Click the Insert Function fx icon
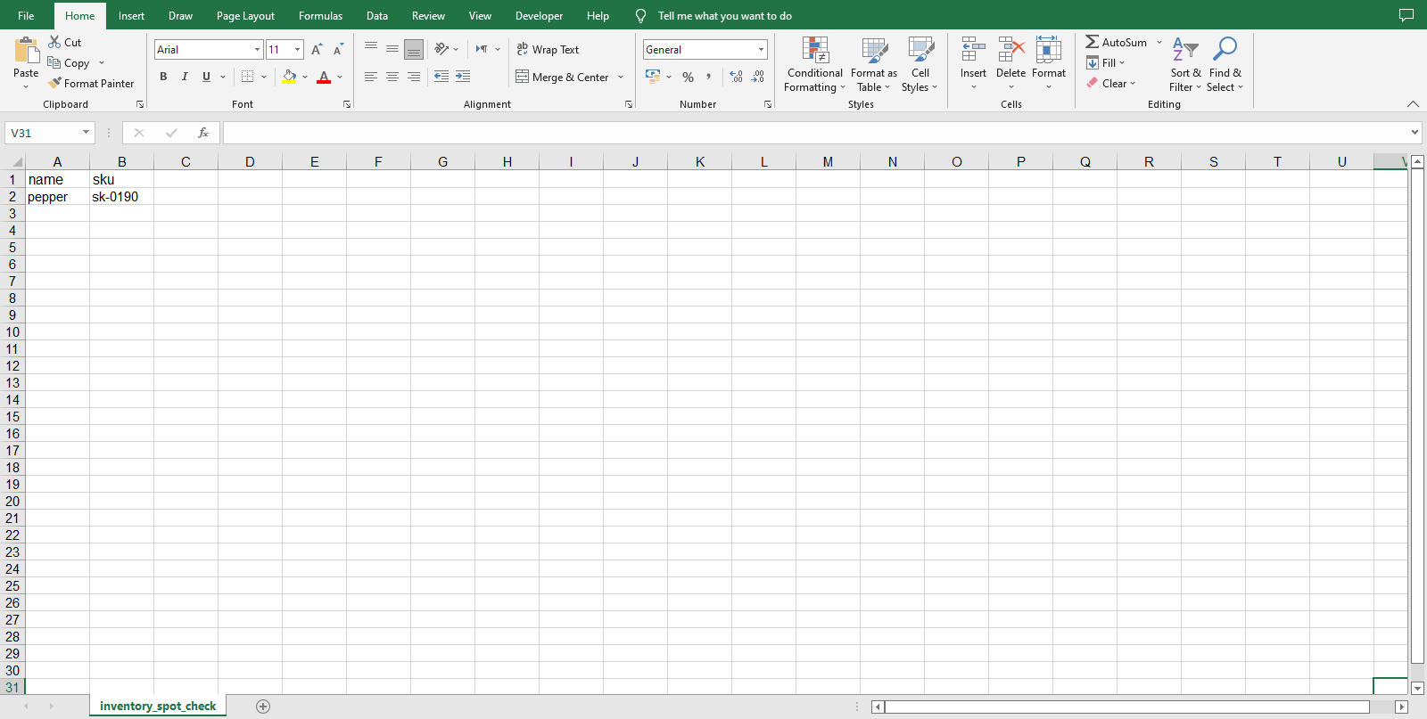Viewport: 1427px width, 719px height. point(203,133)
